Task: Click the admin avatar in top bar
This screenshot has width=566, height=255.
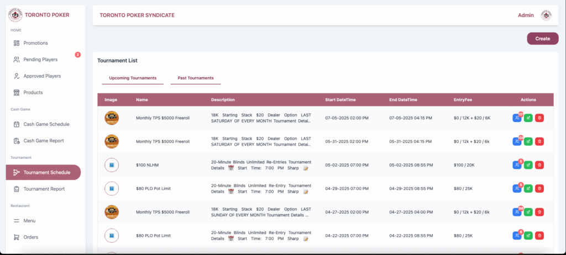Action: click(x=546, y=15)
